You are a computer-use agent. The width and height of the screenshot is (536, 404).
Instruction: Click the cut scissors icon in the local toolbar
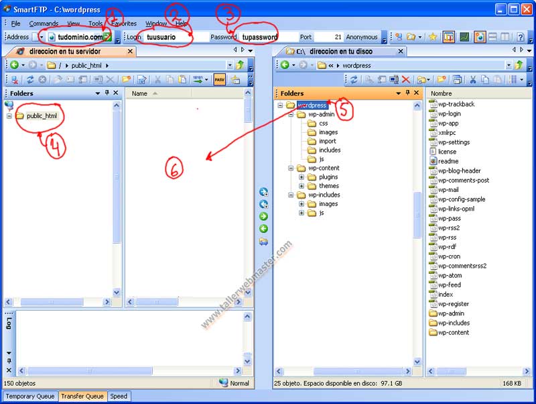473,80
